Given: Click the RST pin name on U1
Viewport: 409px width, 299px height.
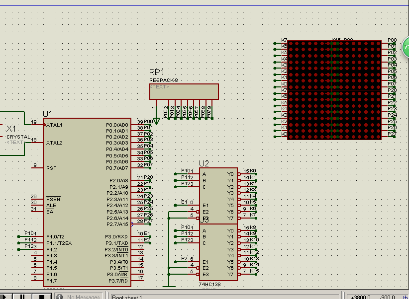Looking at the screenshot, I should tap(51, 168).
